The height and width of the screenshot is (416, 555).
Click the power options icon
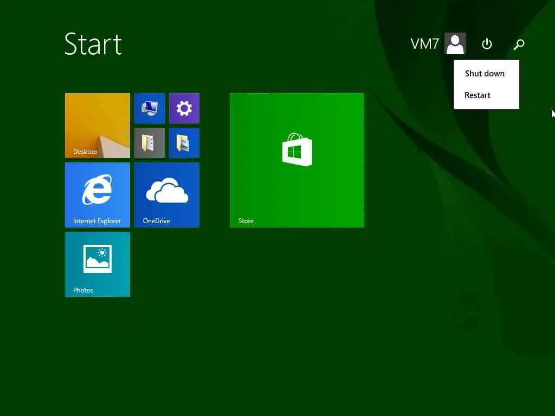[487, 44]
